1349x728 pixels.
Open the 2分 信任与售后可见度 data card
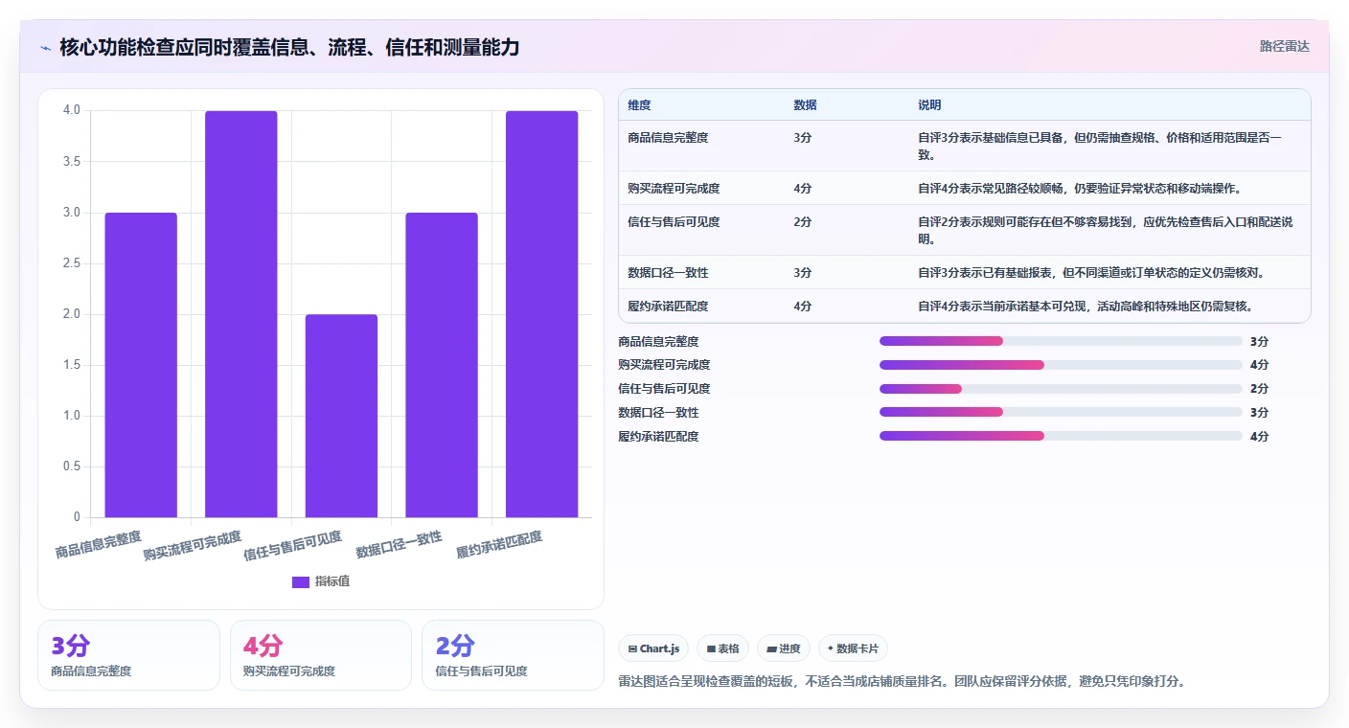(513, 655)
